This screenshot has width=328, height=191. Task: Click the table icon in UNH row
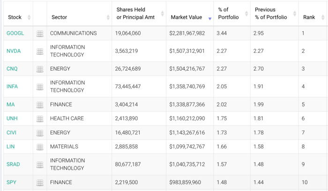point(40,118)
